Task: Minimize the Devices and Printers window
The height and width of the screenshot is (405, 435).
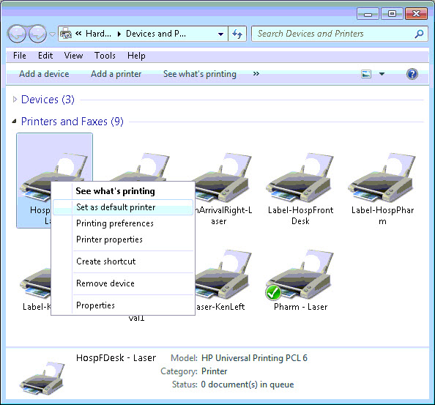Action: [368, 14]
